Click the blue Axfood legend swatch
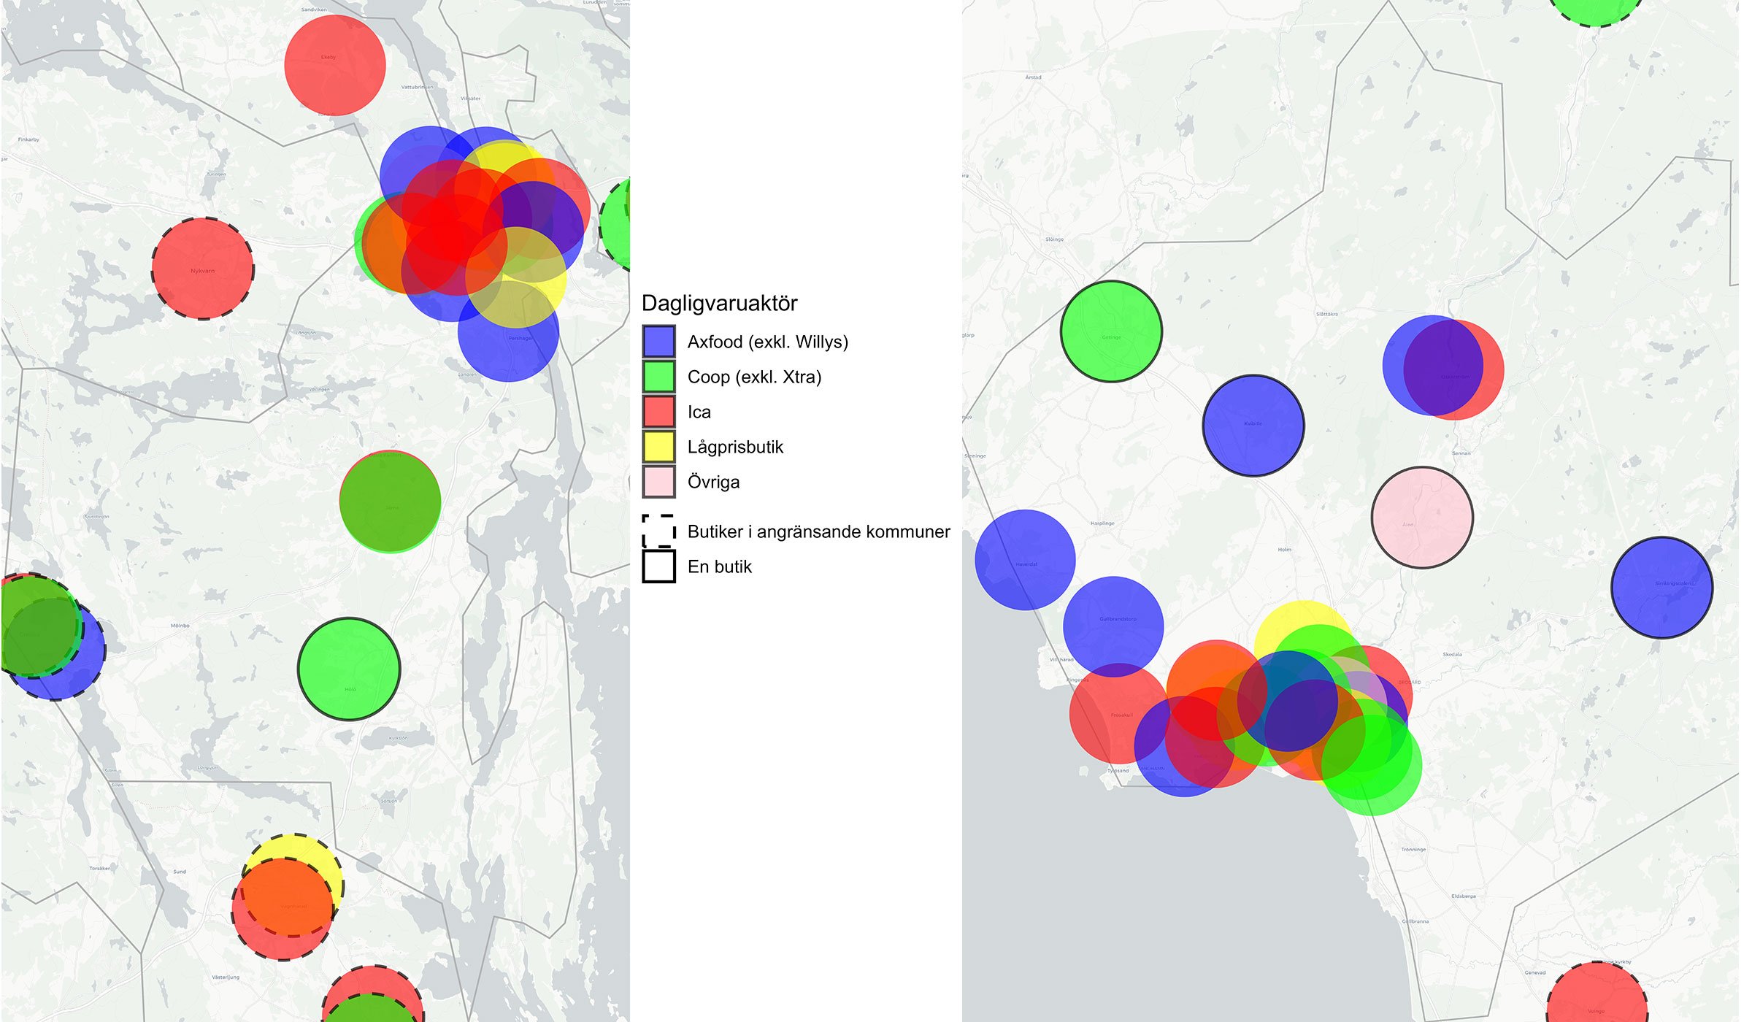This screenshot has width=1752, height=1022. point(658,341)
